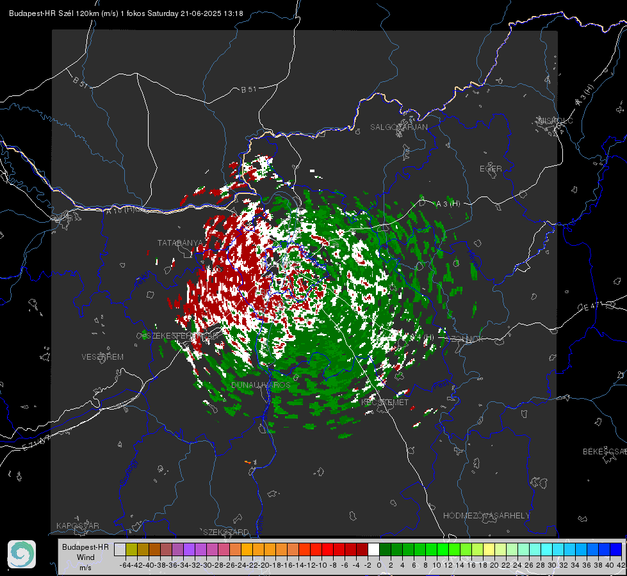The image size is (627, 576).
Task: Pick the deep blue swatch left of 42
Action: [x=615, y=549]
